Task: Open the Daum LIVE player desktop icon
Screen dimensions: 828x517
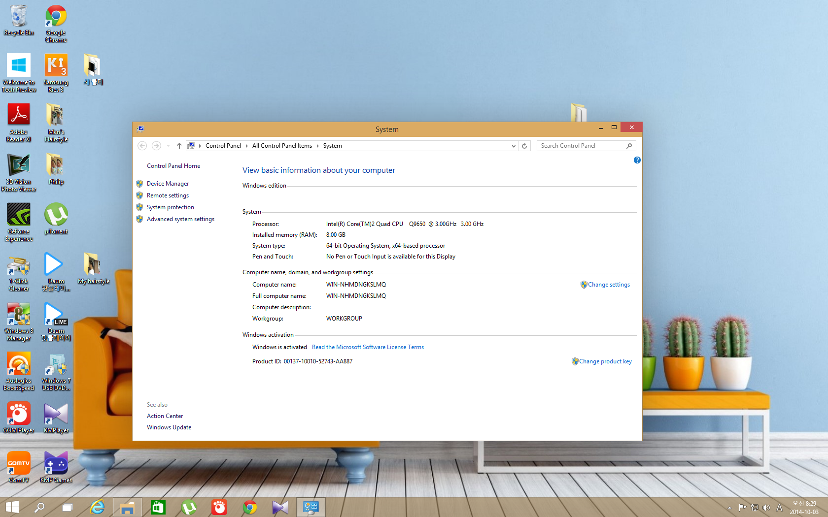Action: 56,322
